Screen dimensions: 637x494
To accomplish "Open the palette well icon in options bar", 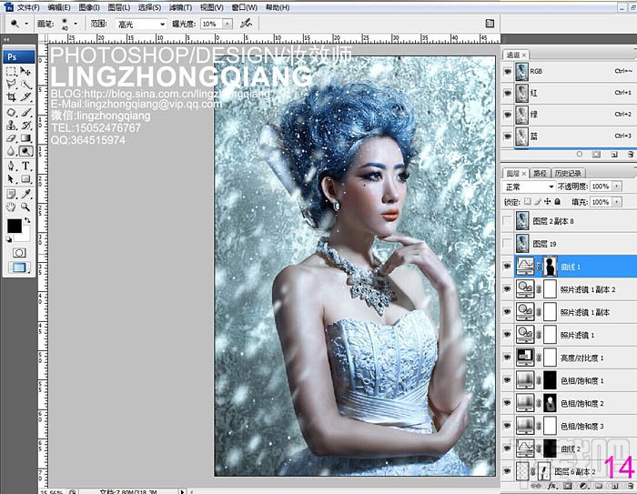I will tap(490, 24).
